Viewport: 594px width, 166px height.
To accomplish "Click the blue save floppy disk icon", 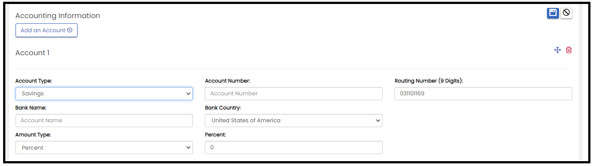I will point(553,13).
